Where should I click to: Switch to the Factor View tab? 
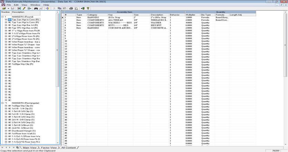point(49,148)
